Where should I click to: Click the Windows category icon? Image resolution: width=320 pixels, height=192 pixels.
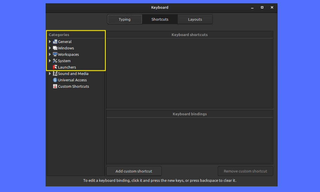pyautogui.click(x=55, y=48)
